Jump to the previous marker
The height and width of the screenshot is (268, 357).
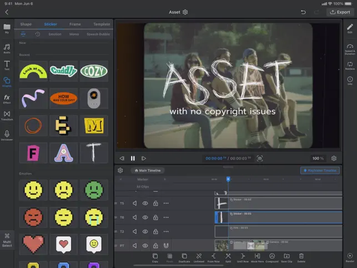pyautogui.click(x=120, y=179)
